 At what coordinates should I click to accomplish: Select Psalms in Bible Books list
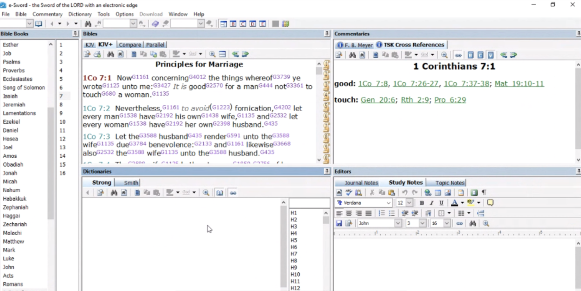[12, 62]
